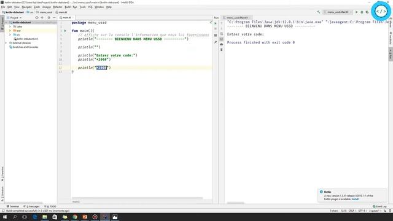Open Task View on the taskbar
This screenshot has width=393, height=221.
click(25, 217)
